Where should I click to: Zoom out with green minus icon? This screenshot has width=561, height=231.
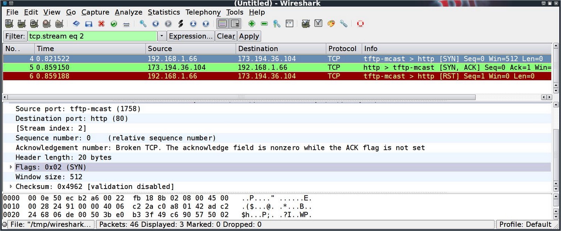pyautogui.click(x=264, y=24)
